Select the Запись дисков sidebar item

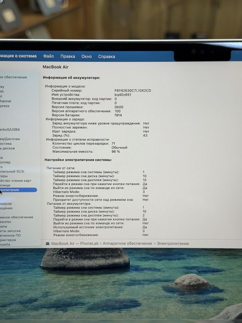tap(7, 148)
